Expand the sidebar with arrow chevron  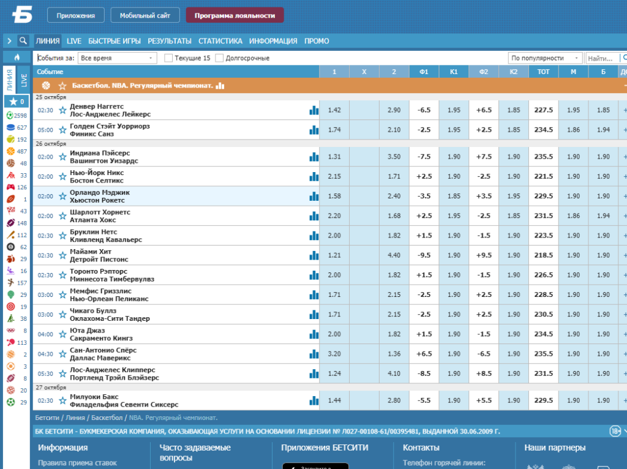click(x=9, y=41)
